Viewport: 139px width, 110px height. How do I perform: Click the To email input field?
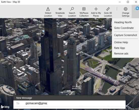click(69, 103)
